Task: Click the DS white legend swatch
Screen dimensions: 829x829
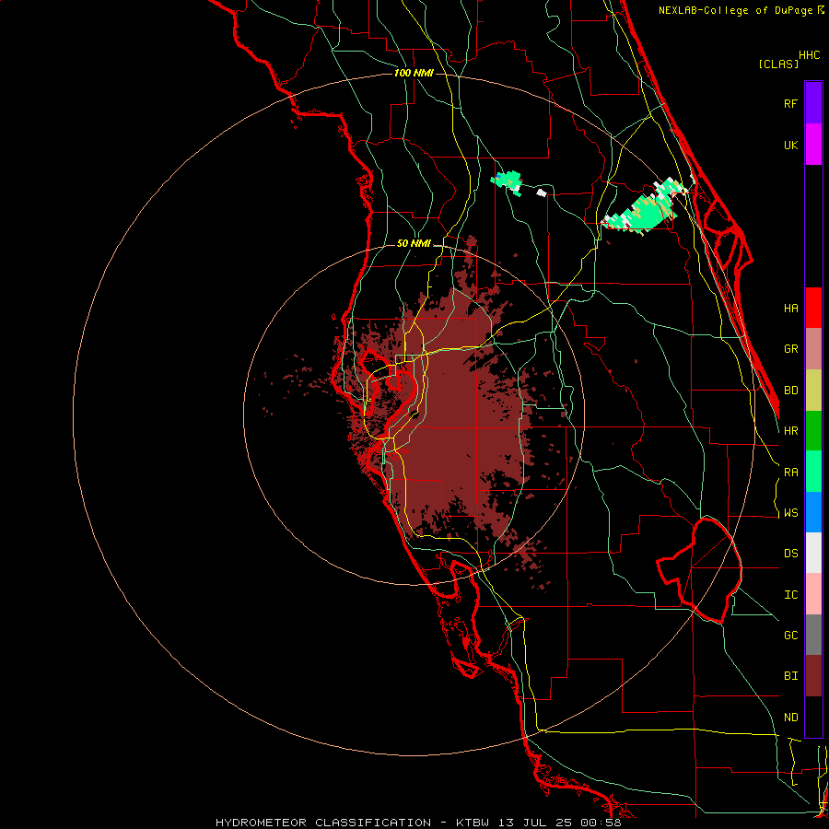Action: click(x=813, y=553)
